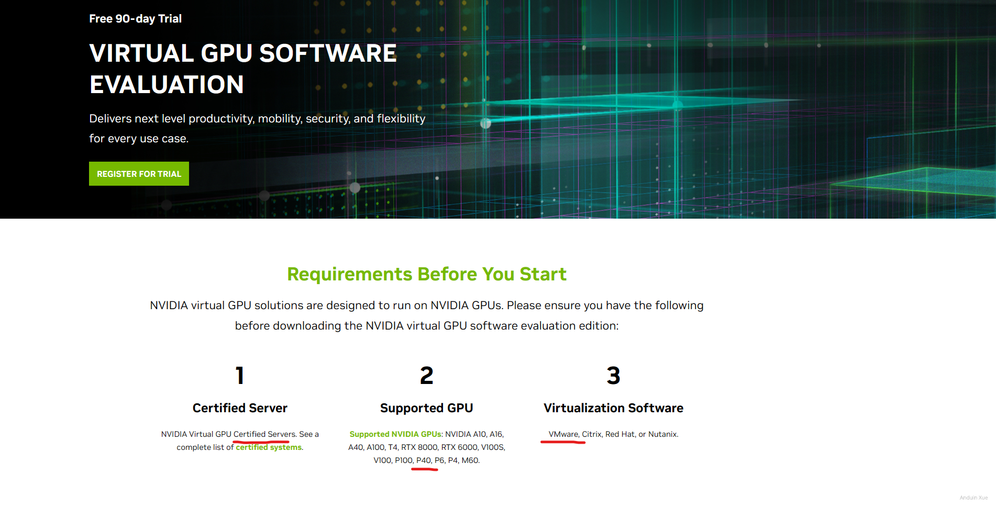Click the "Free 90-day Trial" label
Screen dimensions: 996x509
(x=135, y=19)
